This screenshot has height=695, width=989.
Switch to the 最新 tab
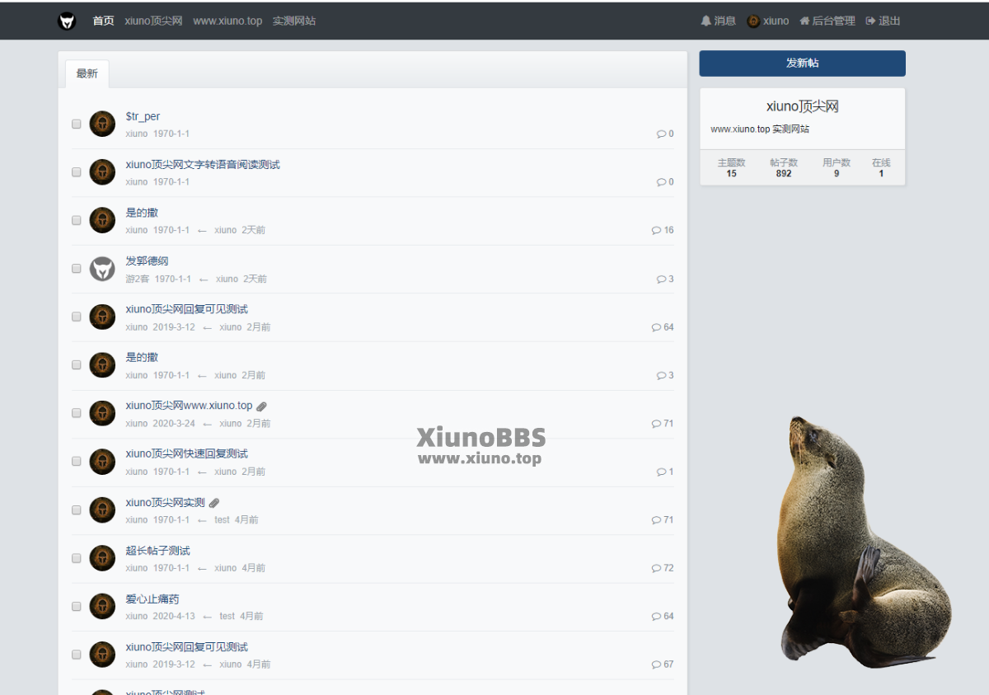(87, 73)
